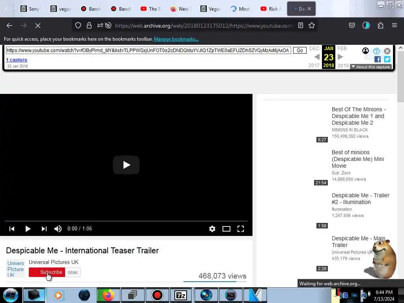
Task: Open Despicable Me Main Trailer suggestion
Action: [358, 242]
